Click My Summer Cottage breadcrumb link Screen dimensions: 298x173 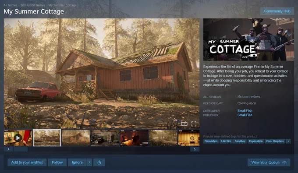click(x=62, y=5)
